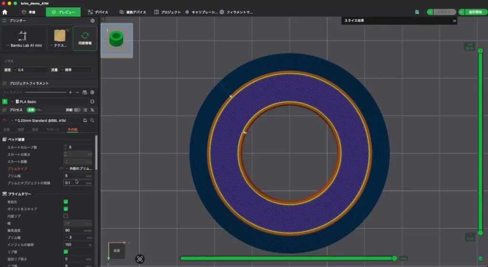The width and height of the screenshot is (488, 267).
Task: Open the home screen icon
Action: point(5,12)
